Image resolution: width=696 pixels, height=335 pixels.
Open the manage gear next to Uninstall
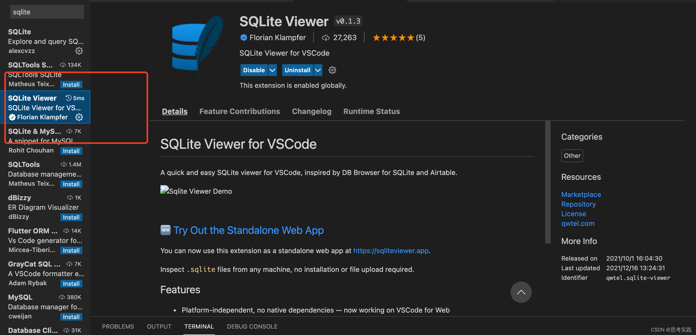pyautogui.click(x=332, y=70)
